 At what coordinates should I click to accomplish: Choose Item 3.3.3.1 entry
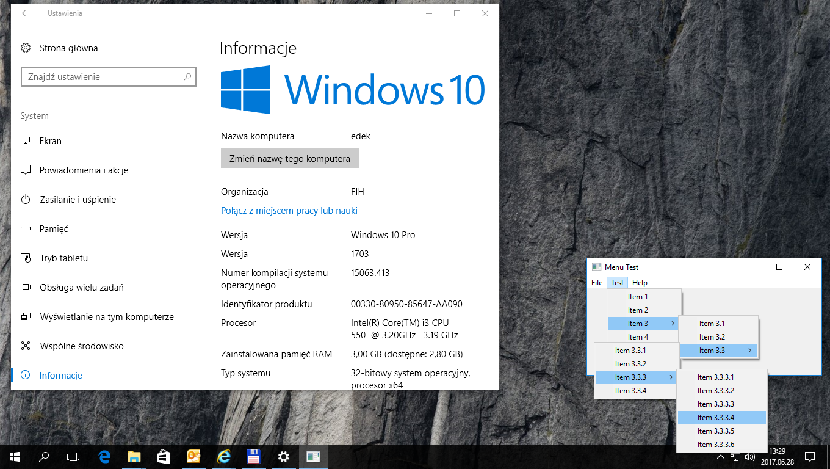tap(722, 377)
